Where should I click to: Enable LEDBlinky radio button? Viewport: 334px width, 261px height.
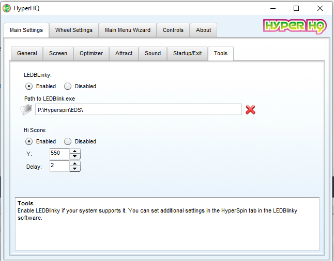(x=29, y=86)
